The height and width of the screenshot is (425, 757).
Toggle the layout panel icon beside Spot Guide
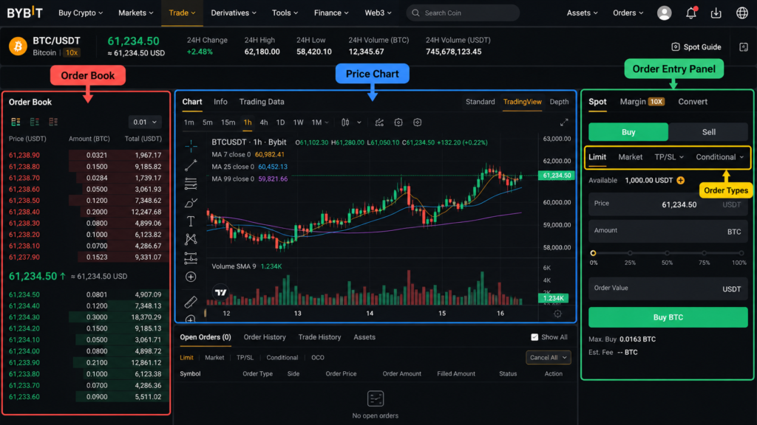pos(744,46)
